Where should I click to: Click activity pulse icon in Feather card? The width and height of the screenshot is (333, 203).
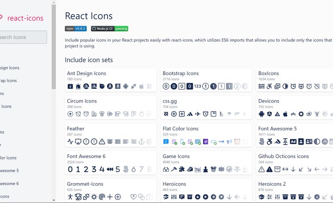tap(70, 141)
